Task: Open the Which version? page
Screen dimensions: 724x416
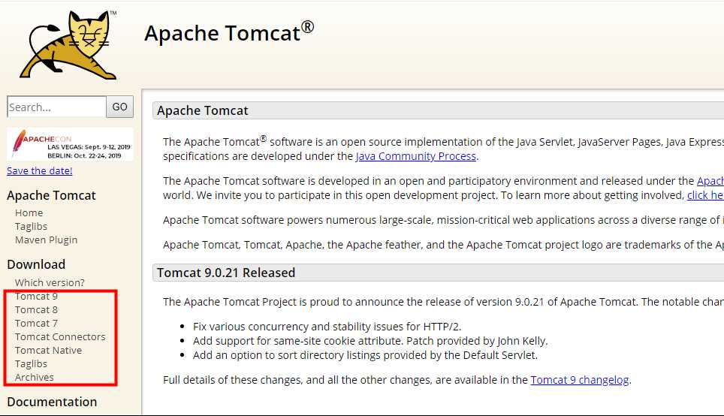Action: [x=50, y=282]
